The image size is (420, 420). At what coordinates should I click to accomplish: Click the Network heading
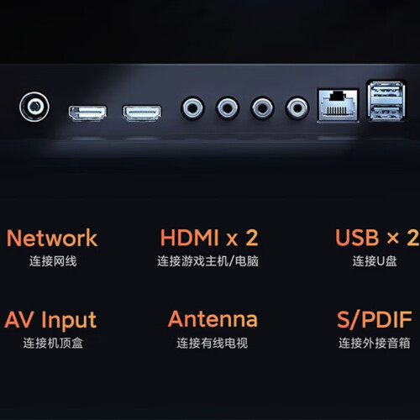click(x=52, y=238)
